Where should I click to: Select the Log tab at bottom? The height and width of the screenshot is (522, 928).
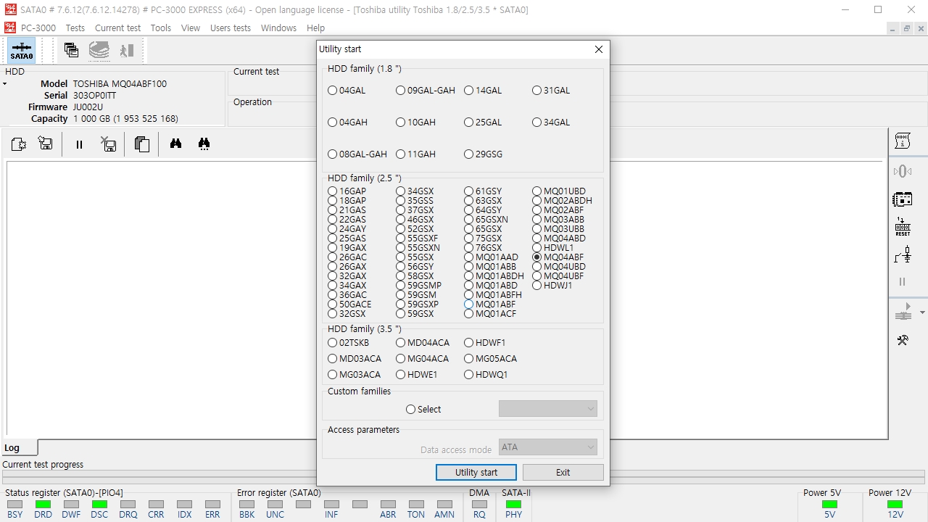(x=19, y=447)
